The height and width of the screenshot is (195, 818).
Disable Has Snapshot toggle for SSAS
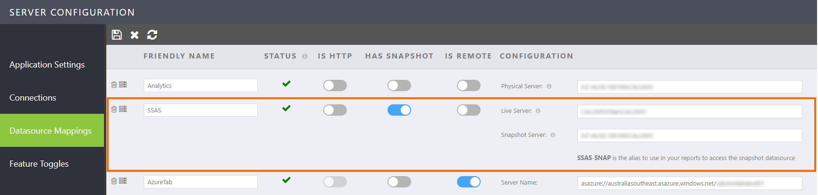399,110
